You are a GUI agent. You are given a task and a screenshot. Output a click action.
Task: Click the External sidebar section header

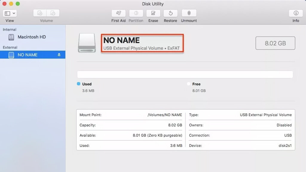10,47
